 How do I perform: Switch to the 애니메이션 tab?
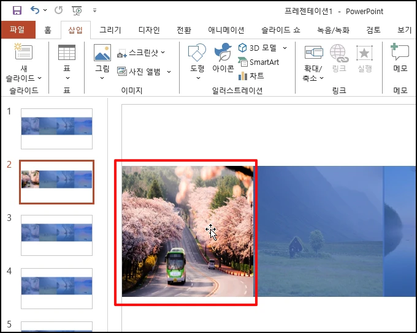[226, 30]
